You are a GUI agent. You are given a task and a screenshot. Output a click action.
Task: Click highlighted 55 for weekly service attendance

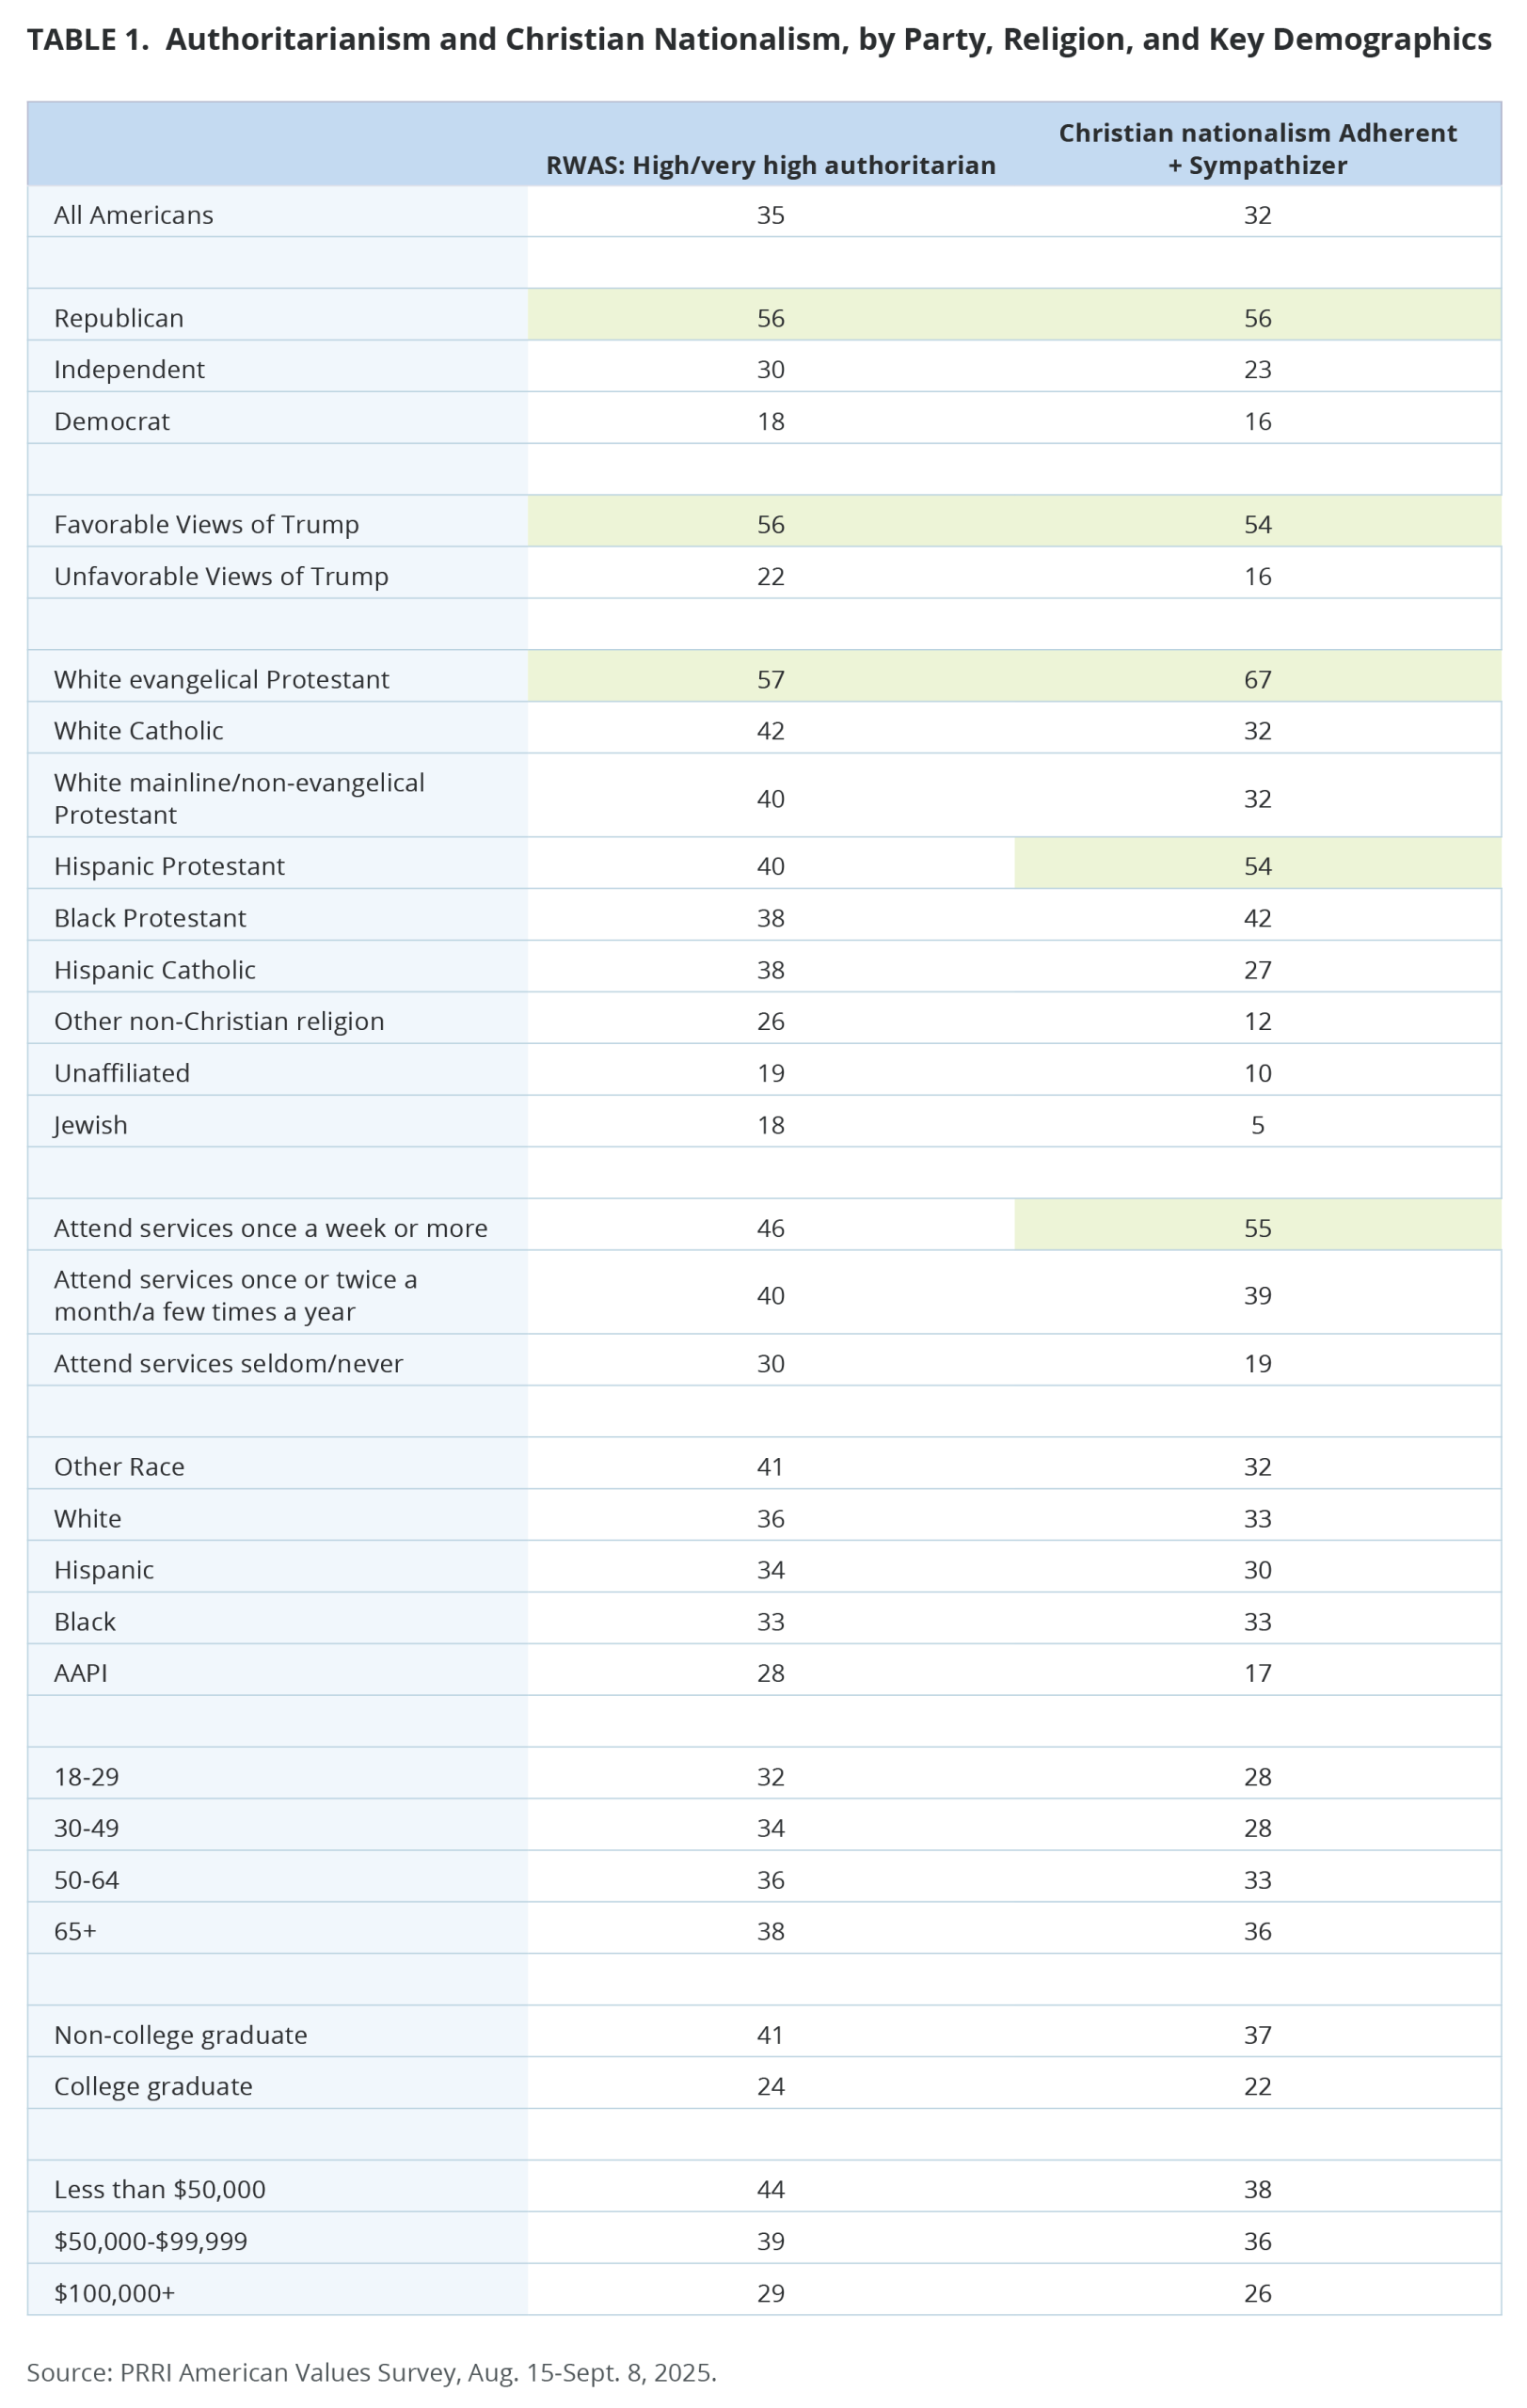pos(1257,1228)
